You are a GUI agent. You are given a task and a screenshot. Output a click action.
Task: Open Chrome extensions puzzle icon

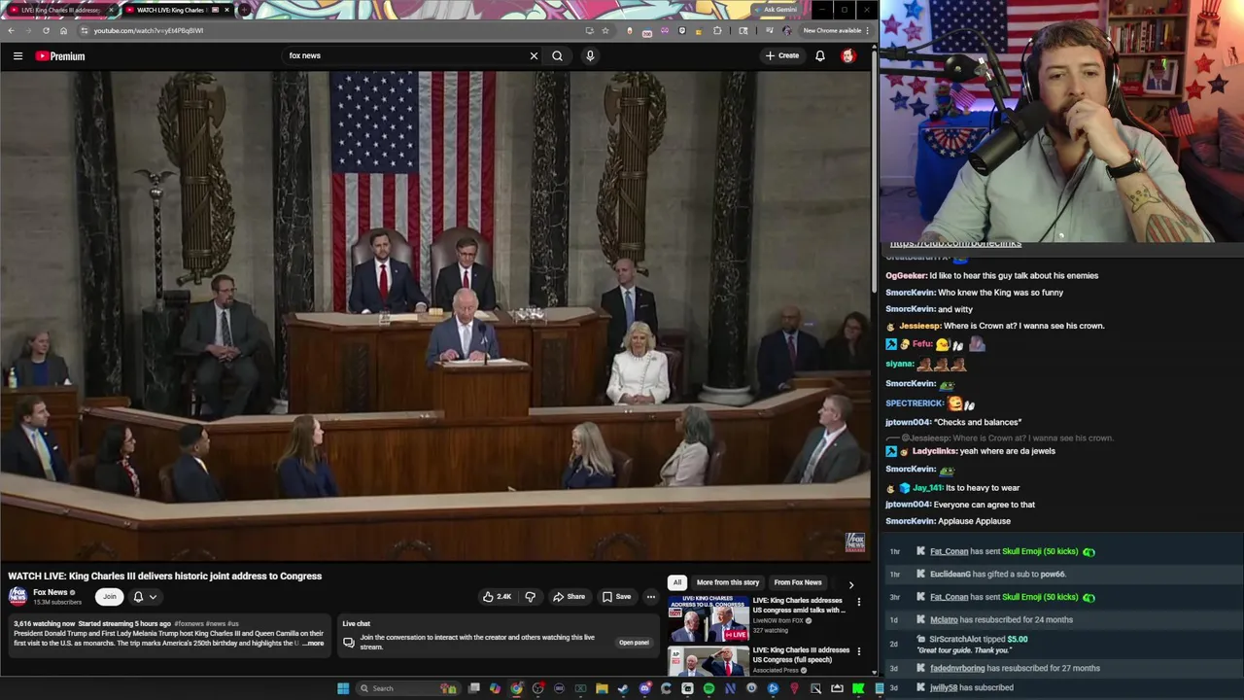[x=718, y=30]
